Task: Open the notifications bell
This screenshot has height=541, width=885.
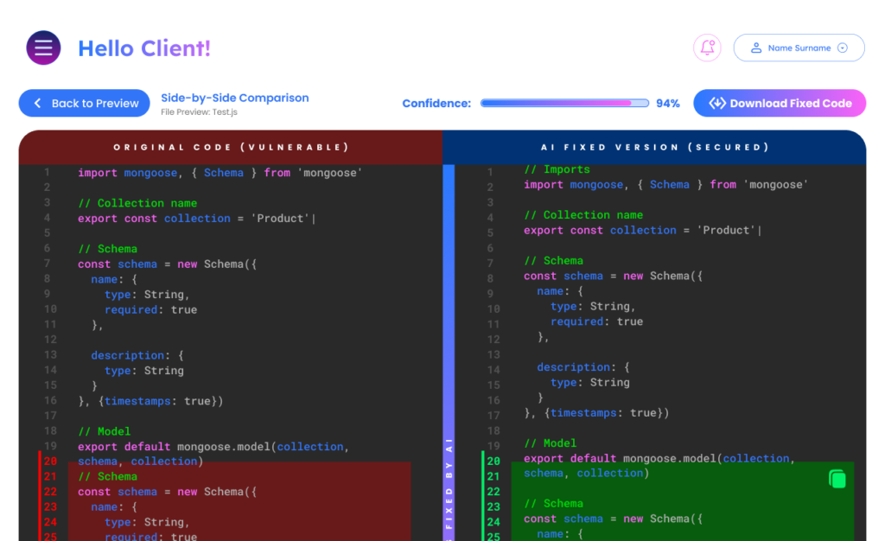Action: point(707,48)
